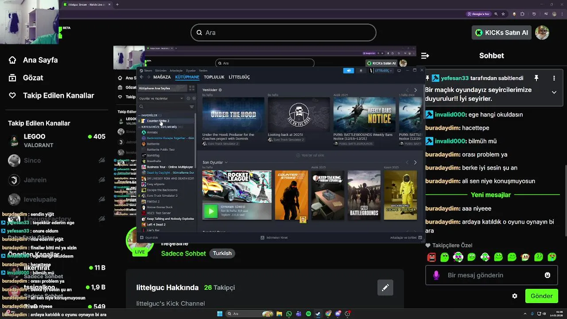Go back with Steam's left navigation arrow
Screen dimensions: 567x319
pyautogui.click(x=141, y=77)
